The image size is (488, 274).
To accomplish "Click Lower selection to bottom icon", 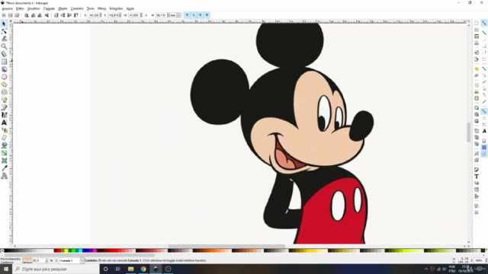I will pyautogui.click(x=56, y=15).
